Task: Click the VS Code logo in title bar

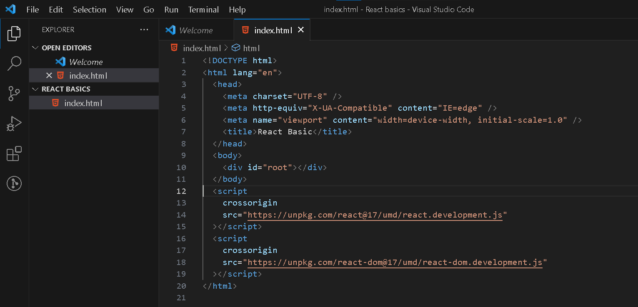Action: [10, 9]
